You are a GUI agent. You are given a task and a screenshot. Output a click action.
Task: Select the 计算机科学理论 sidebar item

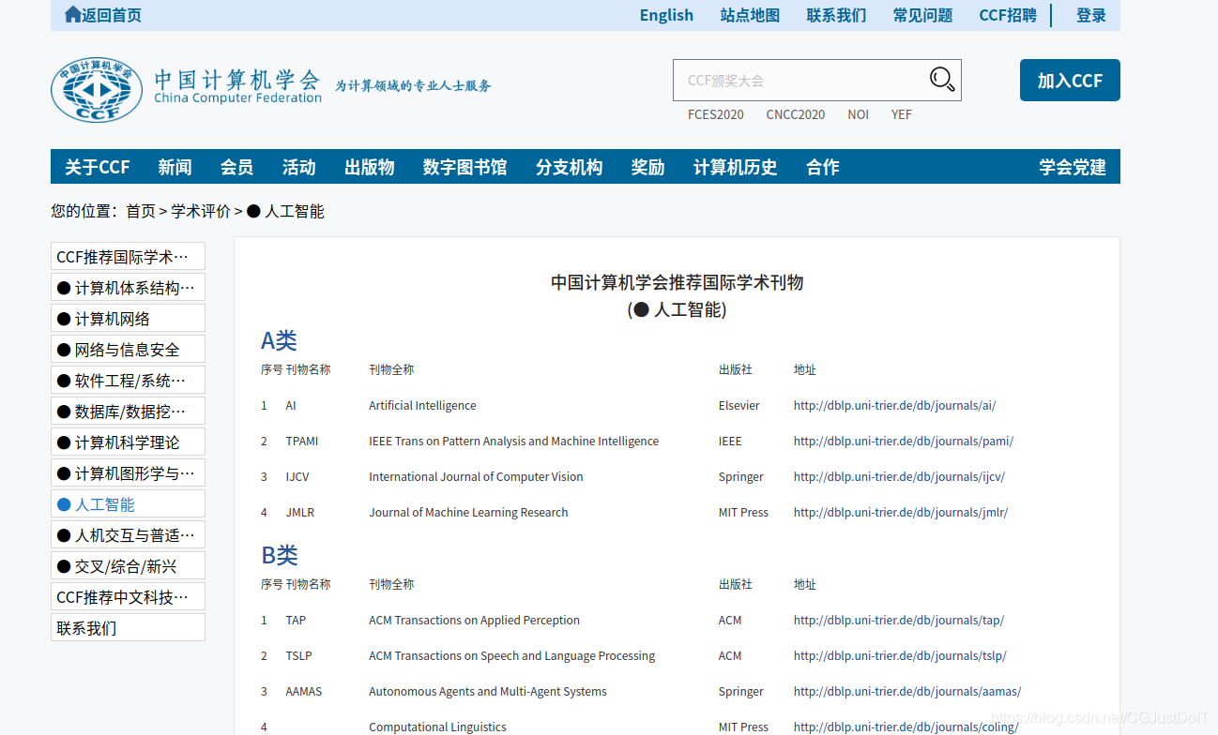(128, 442)
